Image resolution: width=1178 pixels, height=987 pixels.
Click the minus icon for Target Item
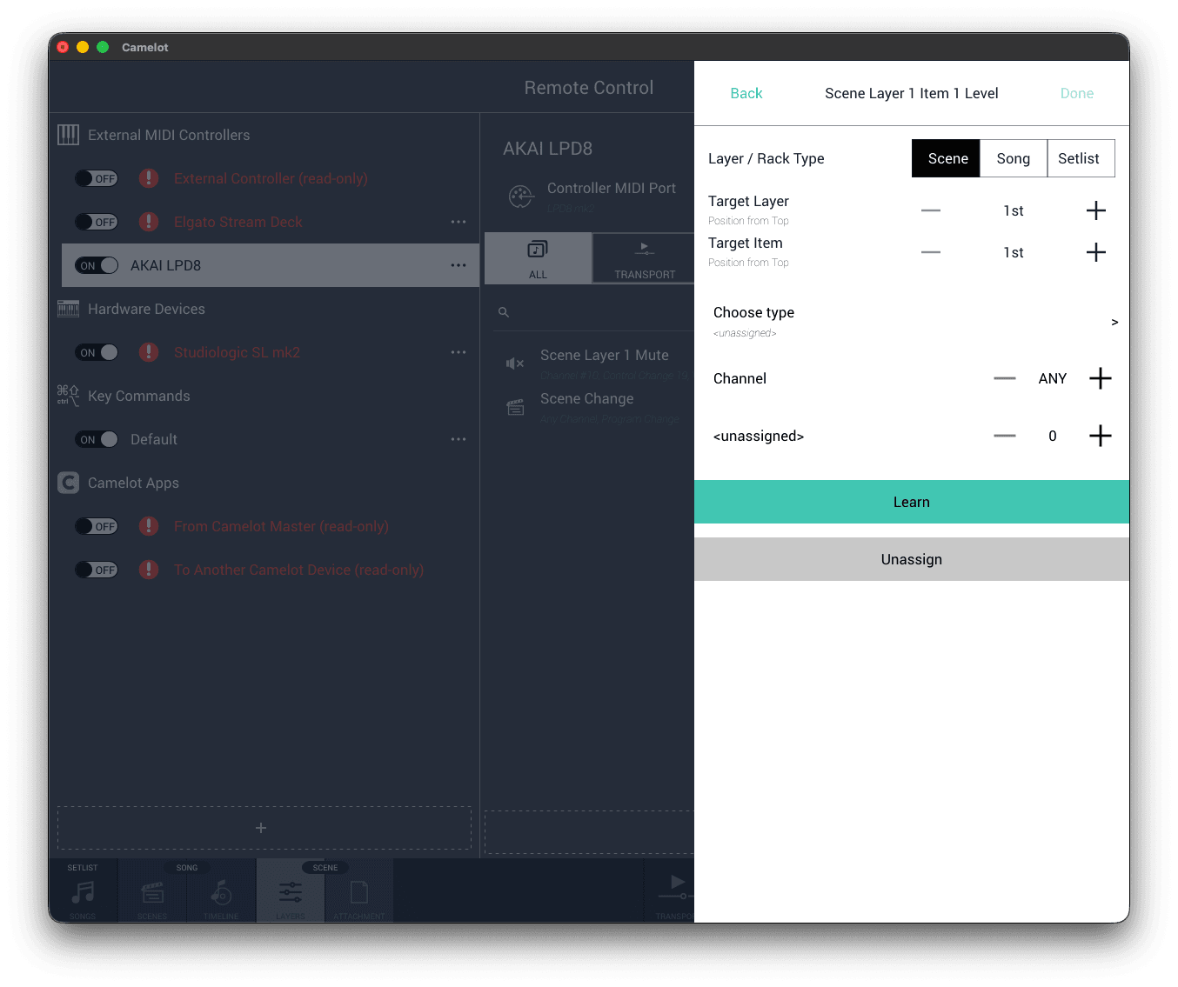tap(931, 252)
